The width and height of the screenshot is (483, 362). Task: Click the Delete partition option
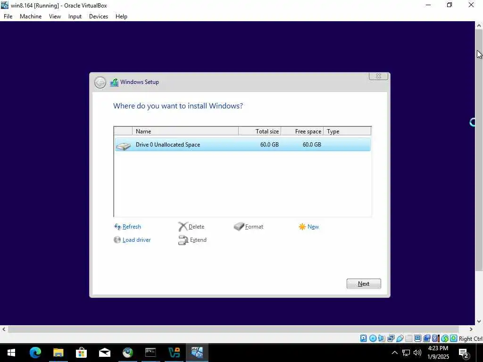pyautogui.click(x=196, y=227)
